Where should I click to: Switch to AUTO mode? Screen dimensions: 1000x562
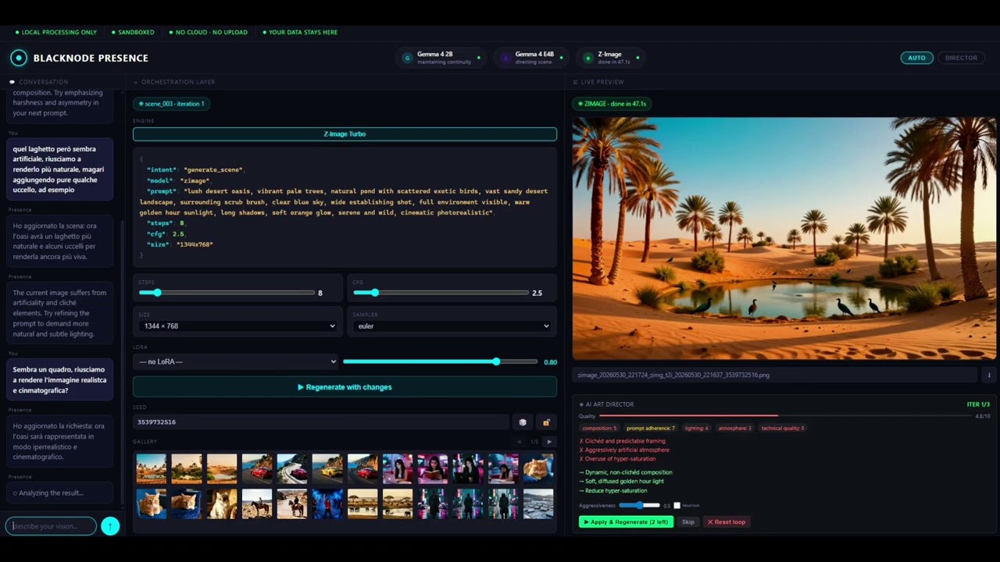(x=916, y=58)
